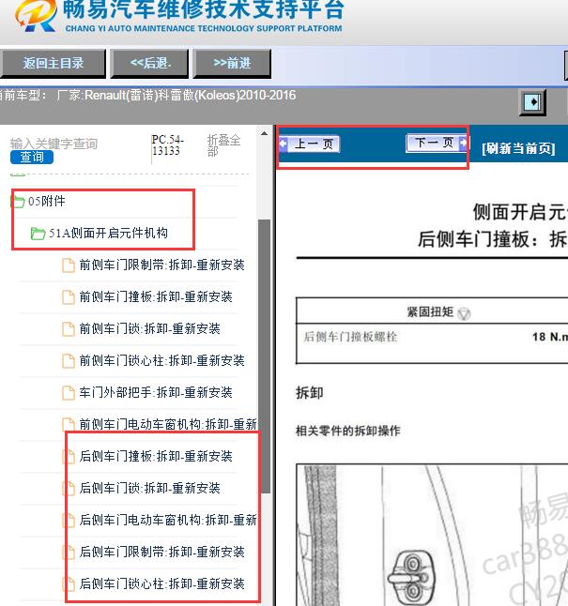This screenshot has height=606, width=568.
Task: Open 前侧车门锁:拆卸-重新安装
Action: (149, 329)
